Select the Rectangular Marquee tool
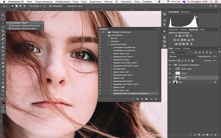This screenshot has width=221, height=138. (3, 19)
